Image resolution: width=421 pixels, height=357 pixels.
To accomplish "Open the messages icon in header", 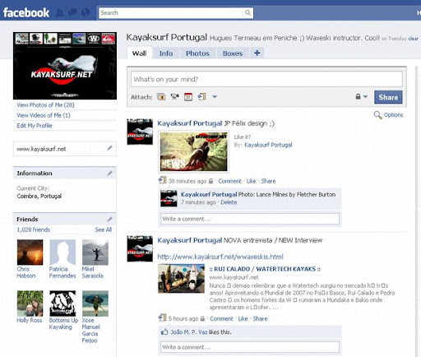I will [x=72, y=12].
